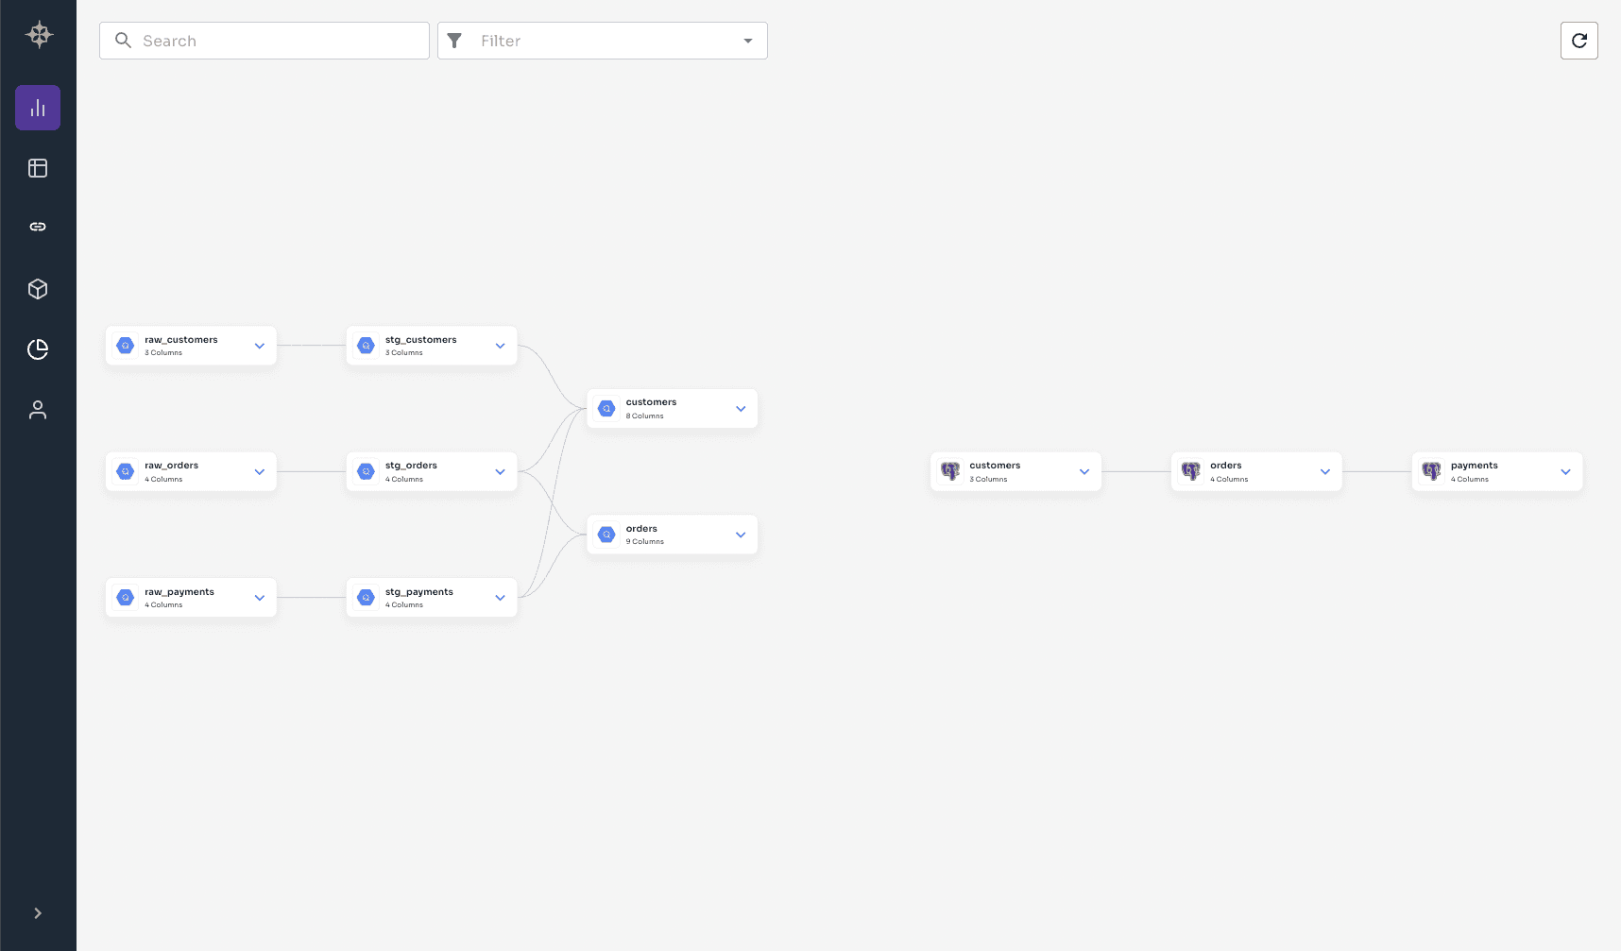
Task: Select the pie chart analytics sidebar icon
Action: (x=37, y=348)
